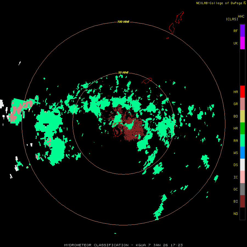This screenshot has height=247, width=247.
Task: Click the IC legend label
Action: [x=236, y=177]
